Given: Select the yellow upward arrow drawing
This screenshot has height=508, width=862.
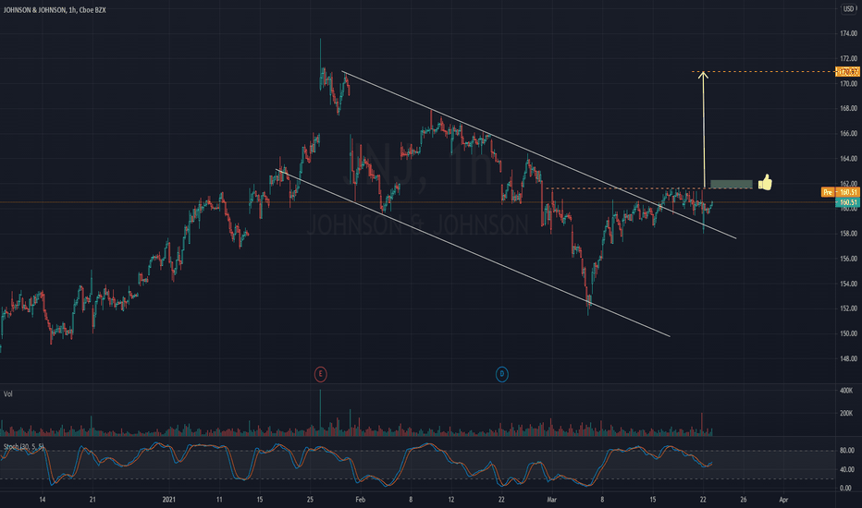Looking at the screenshot, I should click(704, 129).
